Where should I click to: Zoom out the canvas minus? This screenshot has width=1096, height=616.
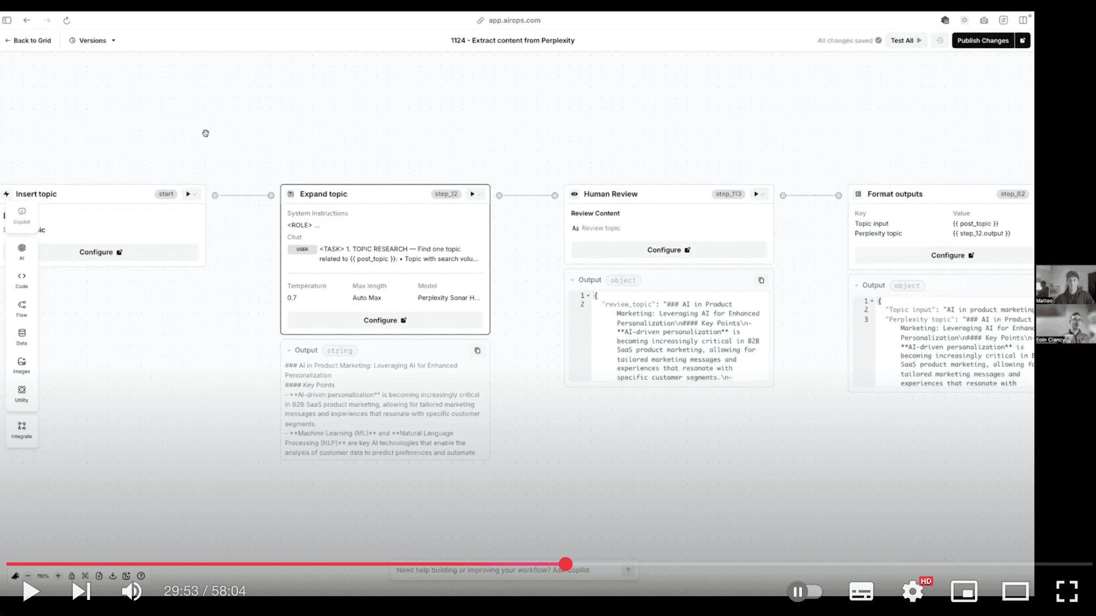(x=28, y=576)
